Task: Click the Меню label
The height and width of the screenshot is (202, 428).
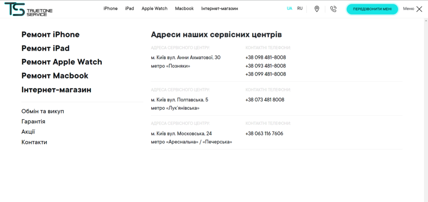Action: pos(409,9)
